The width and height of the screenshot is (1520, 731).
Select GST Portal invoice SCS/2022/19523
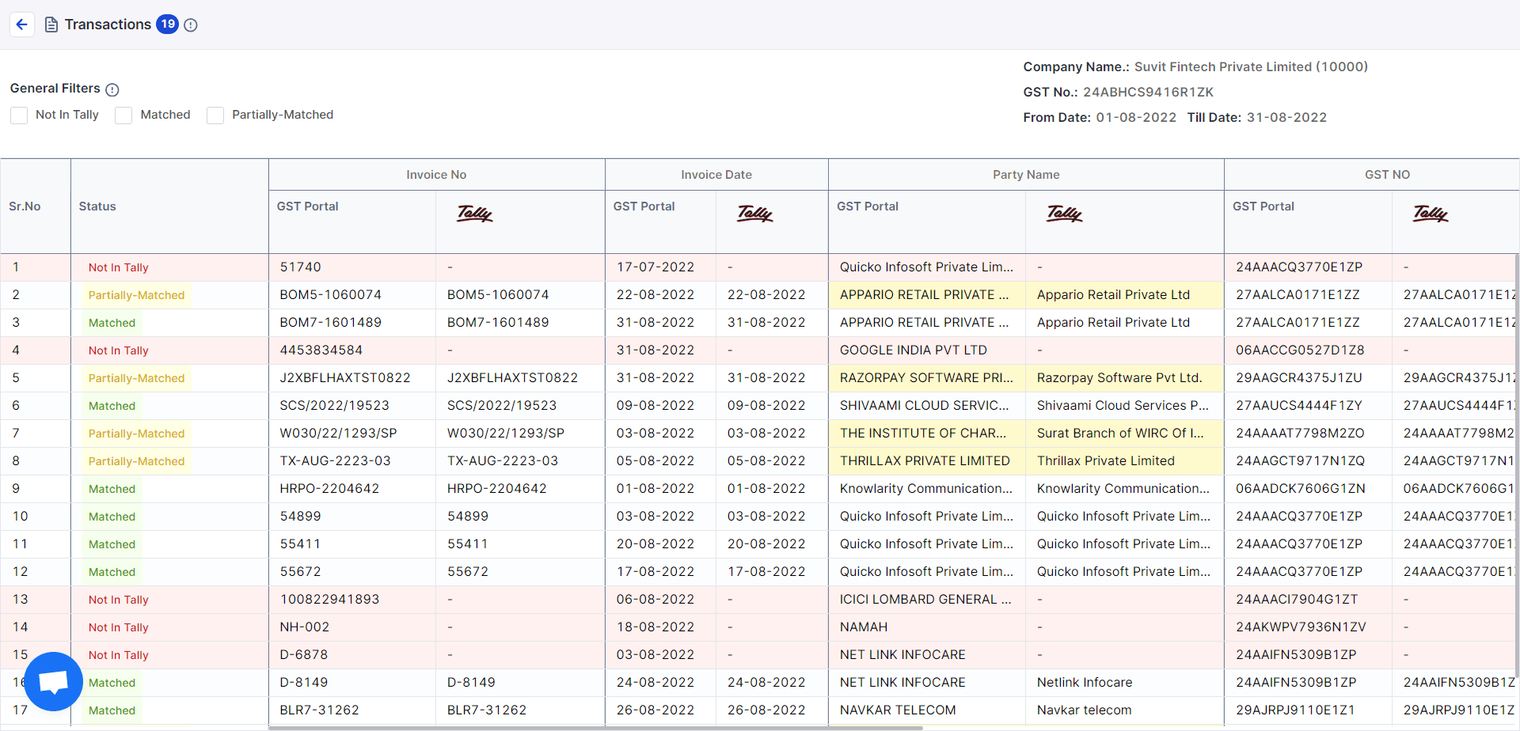(334, 406)
